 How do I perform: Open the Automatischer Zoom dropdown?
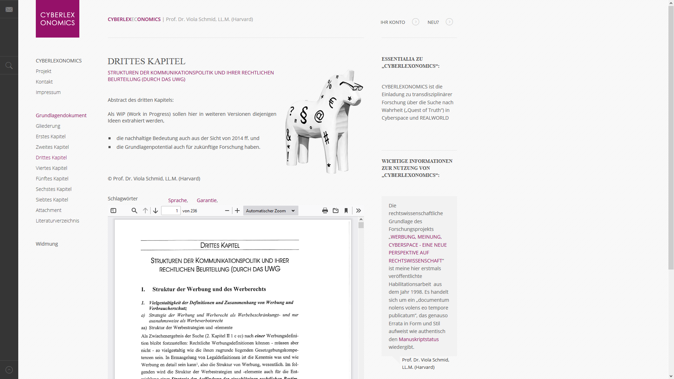click(x=270, y=211)
